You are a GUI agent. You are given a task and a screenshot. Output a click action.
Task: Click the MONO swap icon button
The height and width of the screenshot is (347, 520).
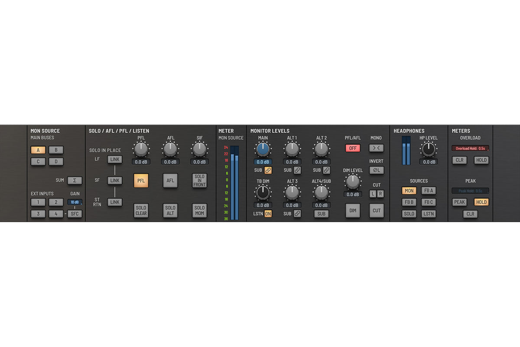point(377,148)
